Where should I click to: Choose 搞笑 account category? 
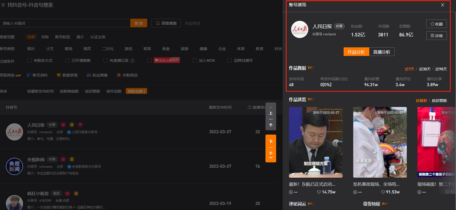coord(87,49)
